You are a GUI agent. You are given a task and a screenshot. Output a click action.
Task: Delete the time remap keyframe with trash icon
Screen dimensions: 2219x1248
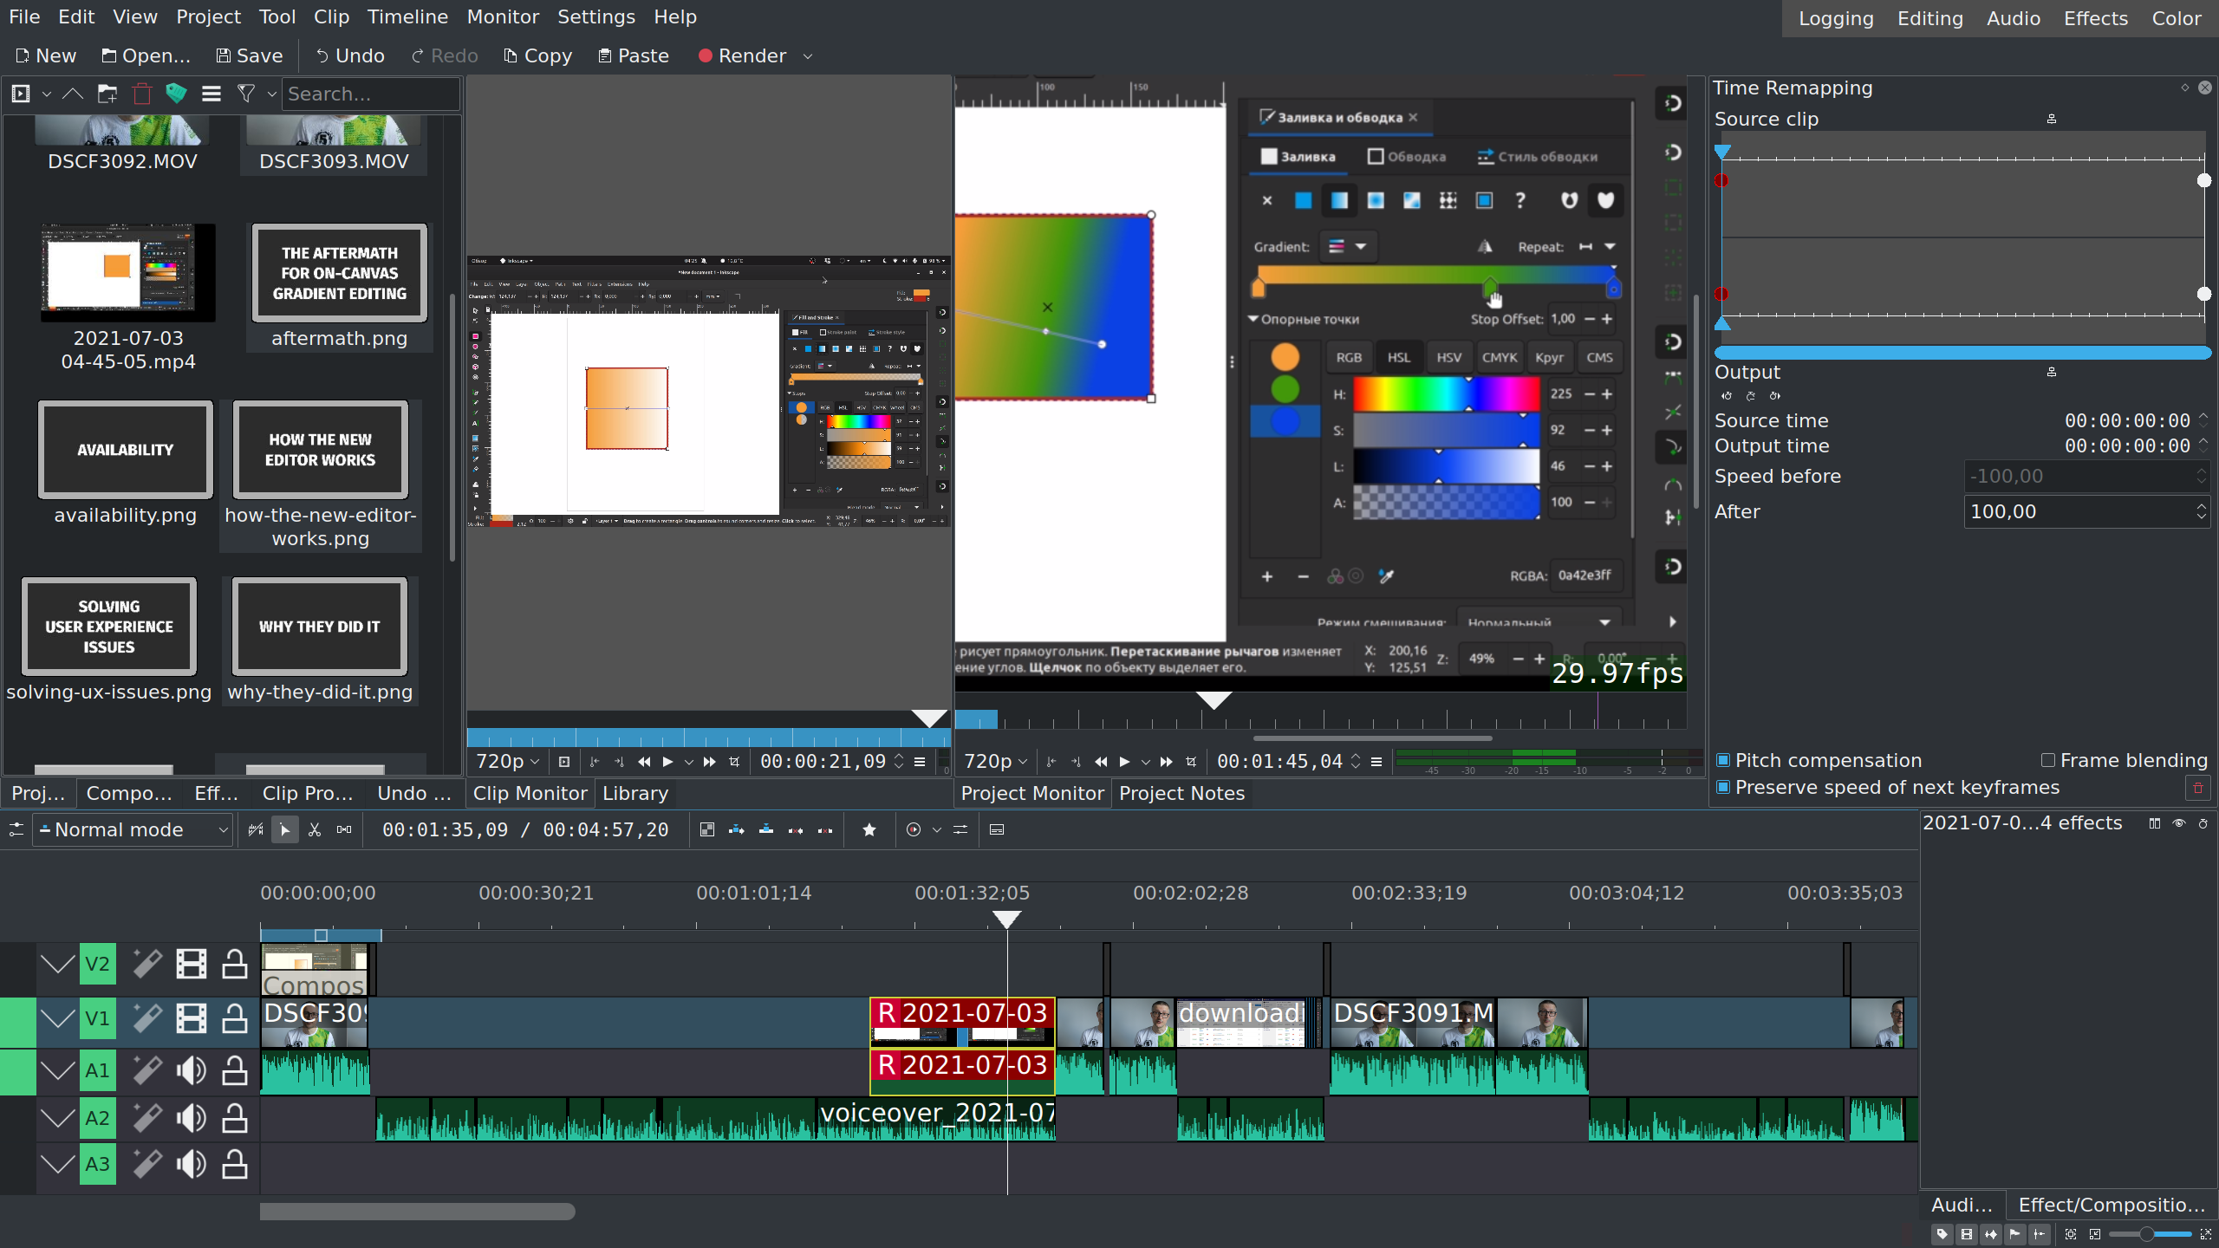(x=2197, y=788)
